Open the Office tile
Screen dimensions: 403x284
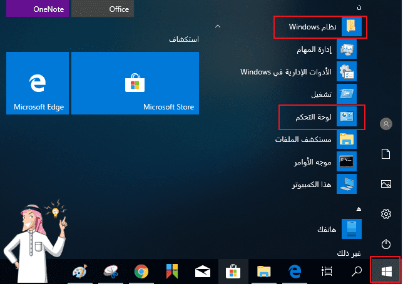[103, 9]
